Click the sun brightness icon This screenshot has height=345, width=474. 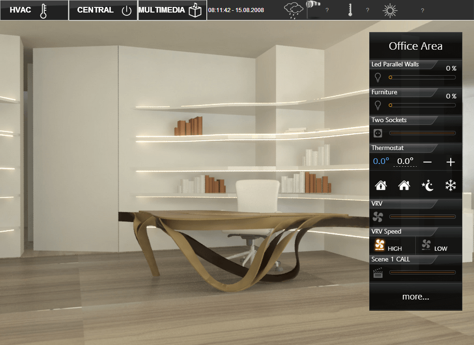pos(390,10)
